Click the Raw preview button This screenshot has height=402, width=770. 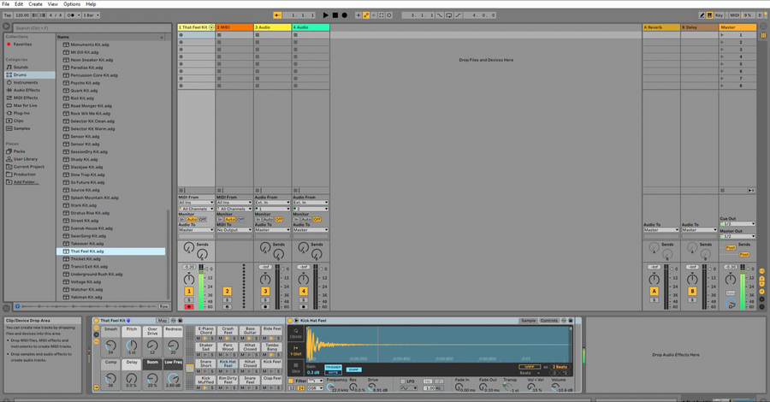click(x=163, y=306)
